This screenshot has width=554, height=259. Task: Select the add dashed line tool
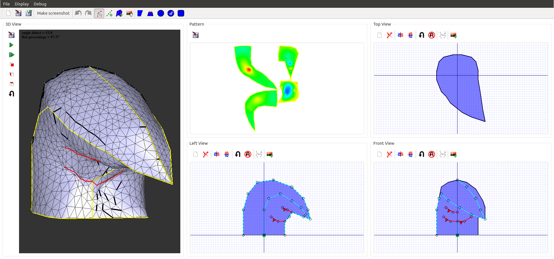click(x=109, y=13)
